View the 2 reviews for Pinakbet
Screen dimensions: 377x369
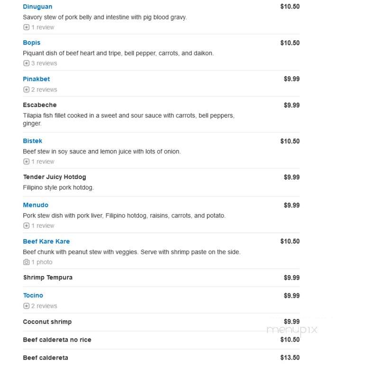point(44,90)
